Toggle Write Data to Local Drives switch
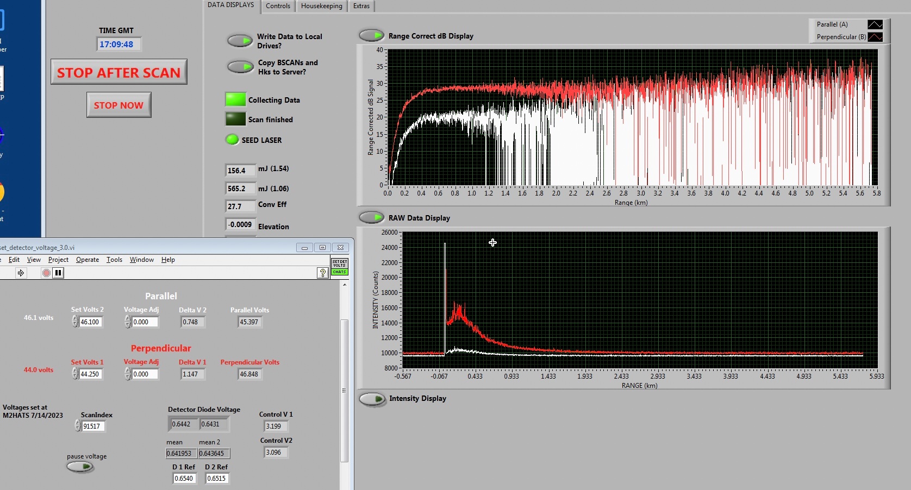The image size is (911, 490). coord(240,41)
